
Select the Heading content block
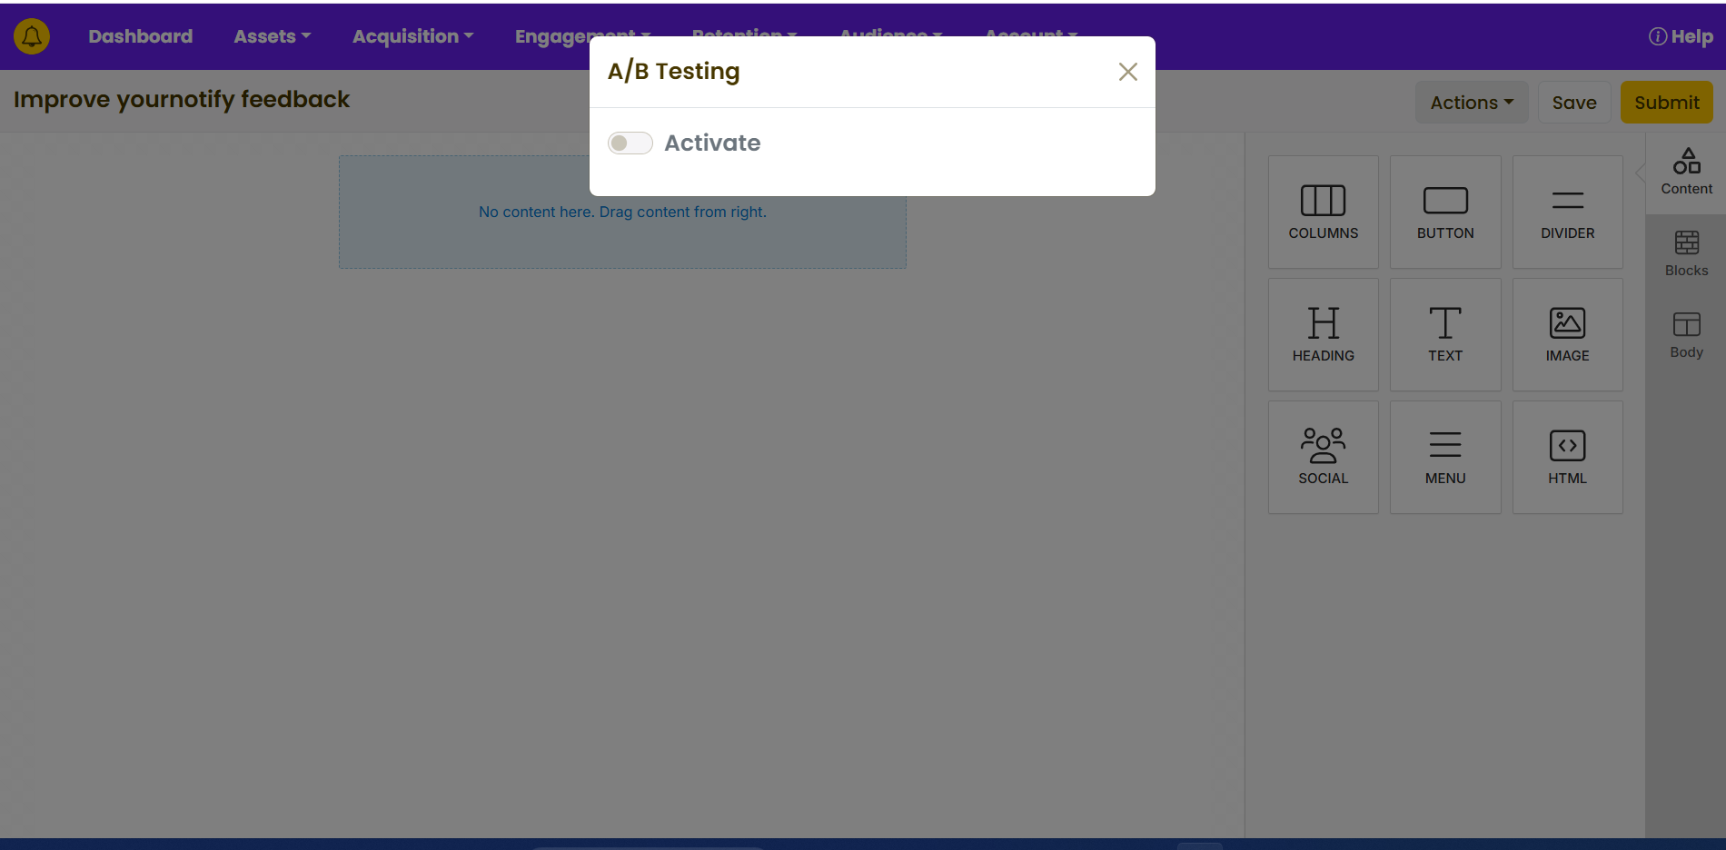click(x=1323, y=334)
